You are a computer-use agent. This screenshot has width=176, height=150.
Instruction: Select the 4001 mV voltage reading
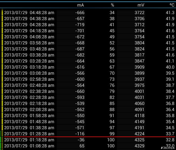[x=139, y=91]
